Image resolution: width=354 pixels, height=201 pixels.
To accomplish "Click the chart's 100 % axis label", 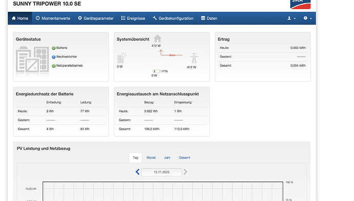I will click(x=289, y=182).
